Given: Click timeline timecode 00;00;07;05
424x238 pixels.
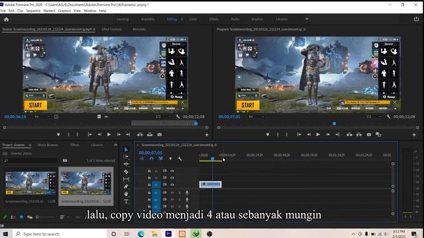Looking at the screenshot, I should 150,153.
